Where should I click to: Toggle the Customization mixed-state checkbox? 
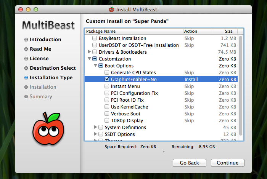(x=95, y=59)
